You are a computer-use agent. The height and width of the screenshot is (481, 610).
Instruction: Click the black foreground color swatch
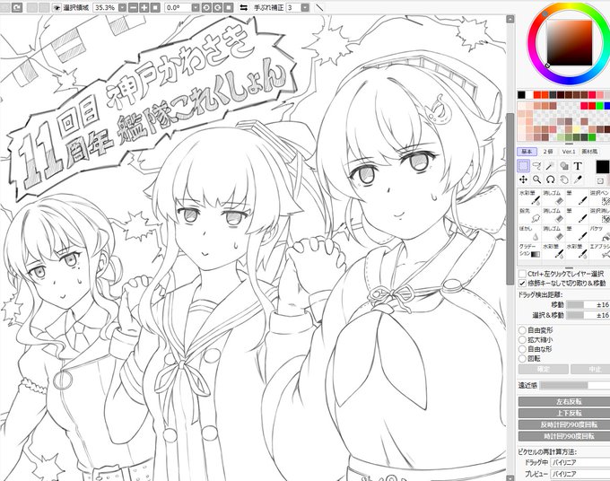tap(603, 167)
